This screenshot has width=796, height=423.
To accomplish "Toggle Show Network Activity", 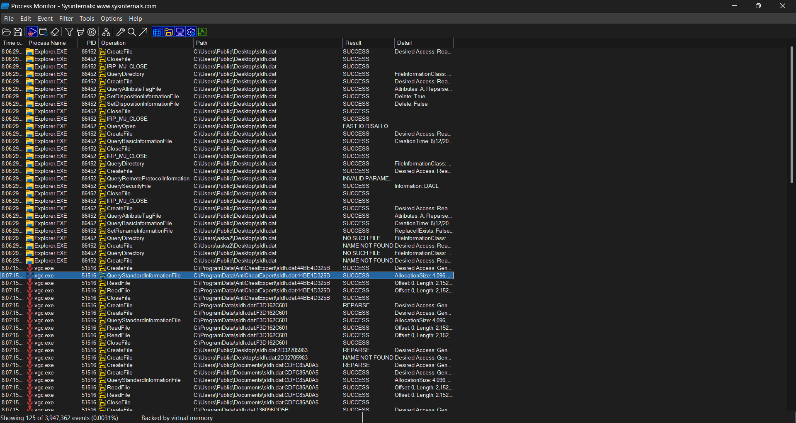I will (x=180, y=32).
